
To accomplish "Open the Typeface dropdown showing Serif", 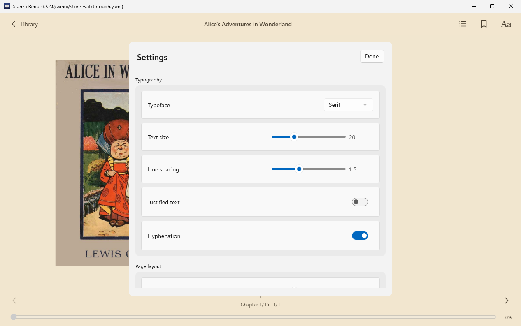I will coord(348,105).
